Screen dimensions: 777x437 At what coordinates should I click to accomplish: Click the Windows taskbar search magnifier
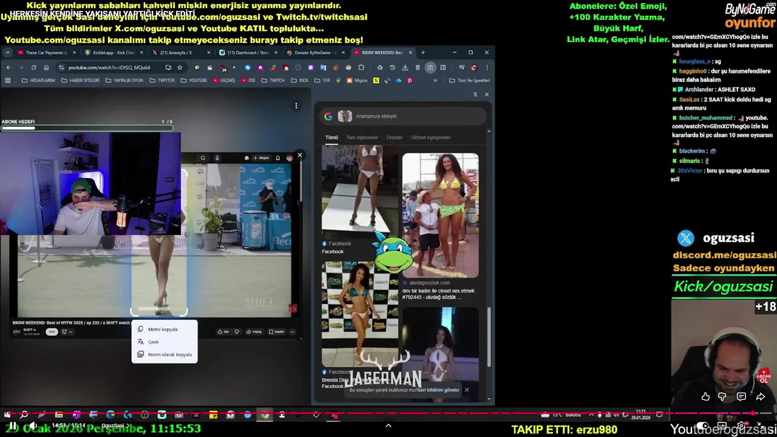point(24,415)
